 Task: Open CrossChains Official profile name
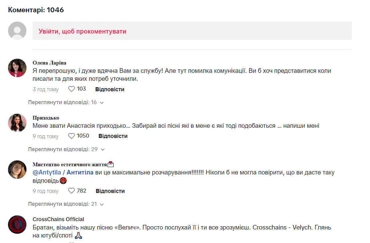click(58, 219)
